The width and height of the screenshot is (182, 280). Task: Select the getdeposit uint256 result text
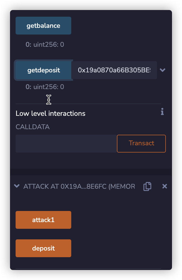click(45, 87)
